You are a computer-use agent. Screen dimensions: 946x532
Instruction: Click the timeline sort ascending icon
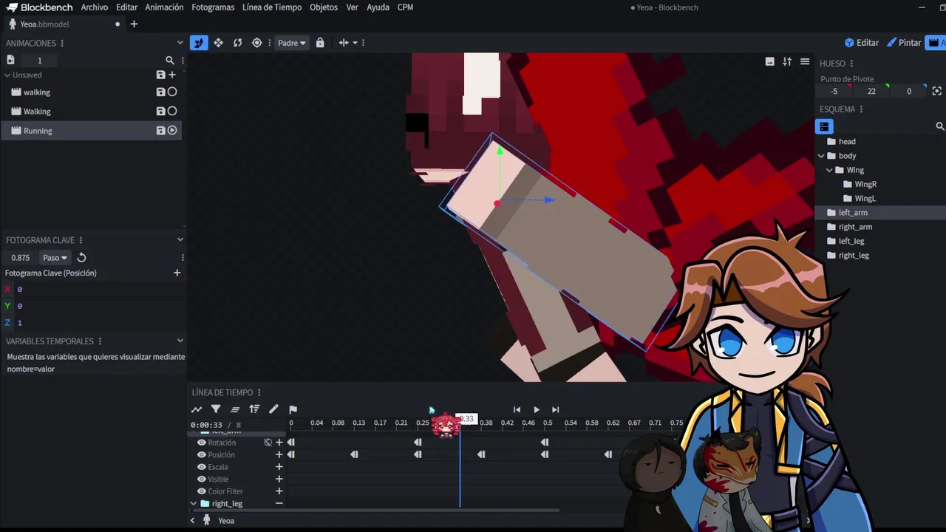click(254, 409)
